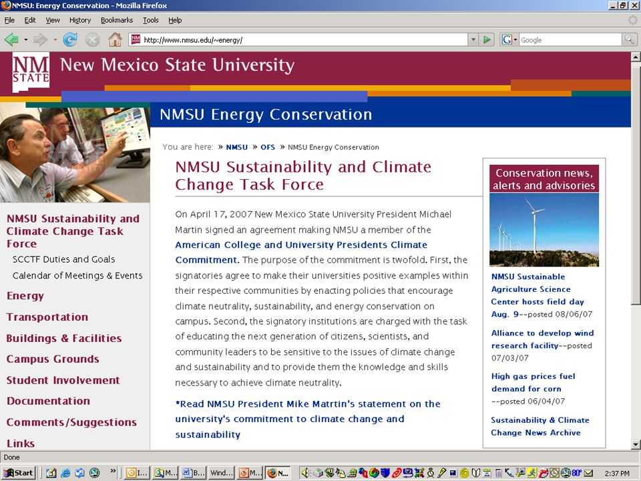Launch Outlook Express from quick launch
Image resolution: width=641 pixels, height=481 pixels.
(79, 473)
